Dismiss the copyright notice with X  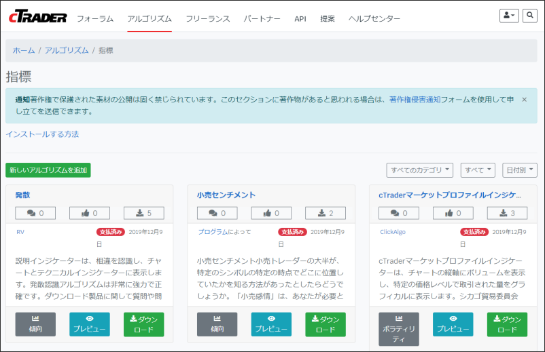pyautogui.click(x=524, y=100)
